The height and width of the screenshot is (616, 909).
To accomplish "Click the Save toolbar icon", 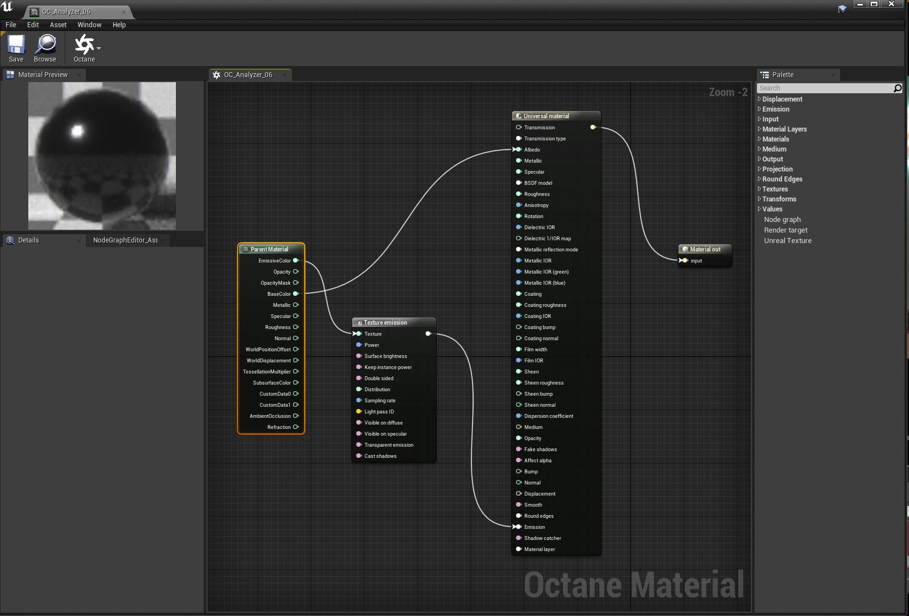I will pos(16,45).
